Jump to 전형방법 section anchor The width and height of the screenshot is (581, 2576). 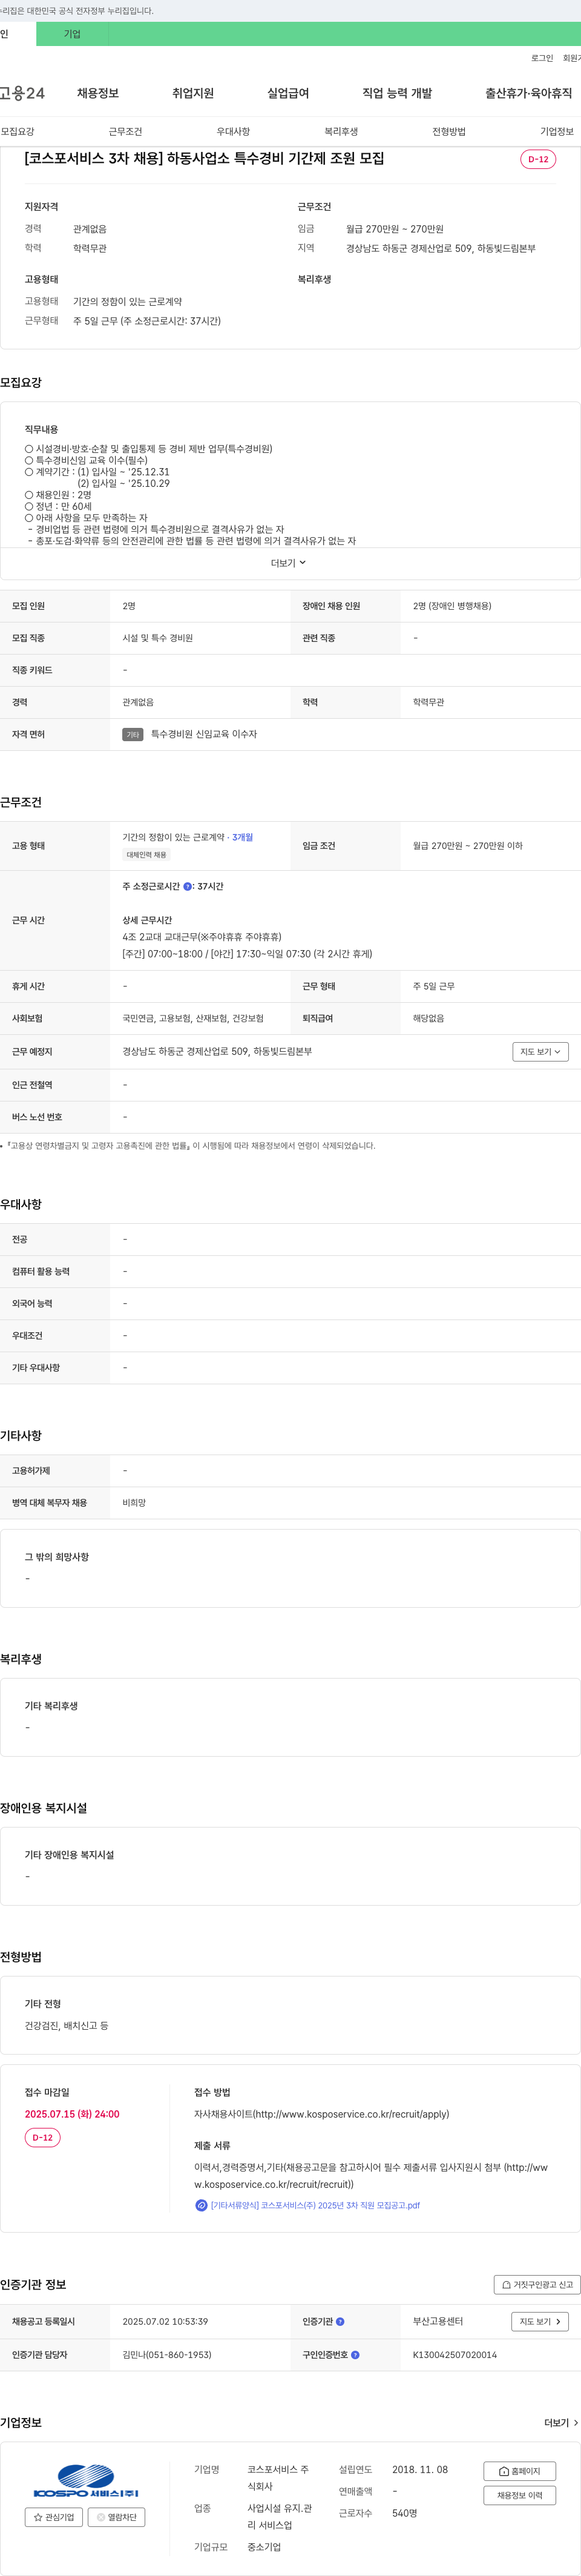(x=449, y=131)
